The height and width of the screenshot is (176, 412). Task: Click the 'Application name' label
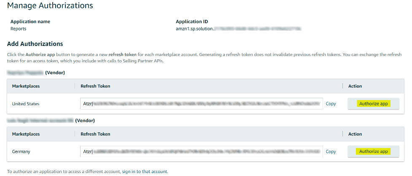tap(30, 21)
